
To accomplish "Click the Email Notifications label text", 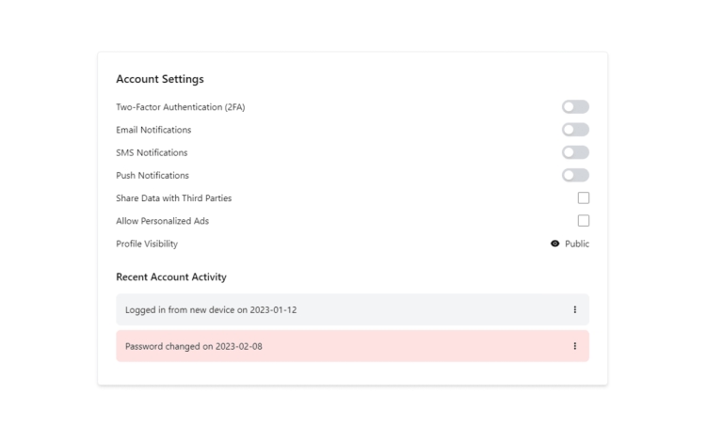I will click(x=153, y=130).
